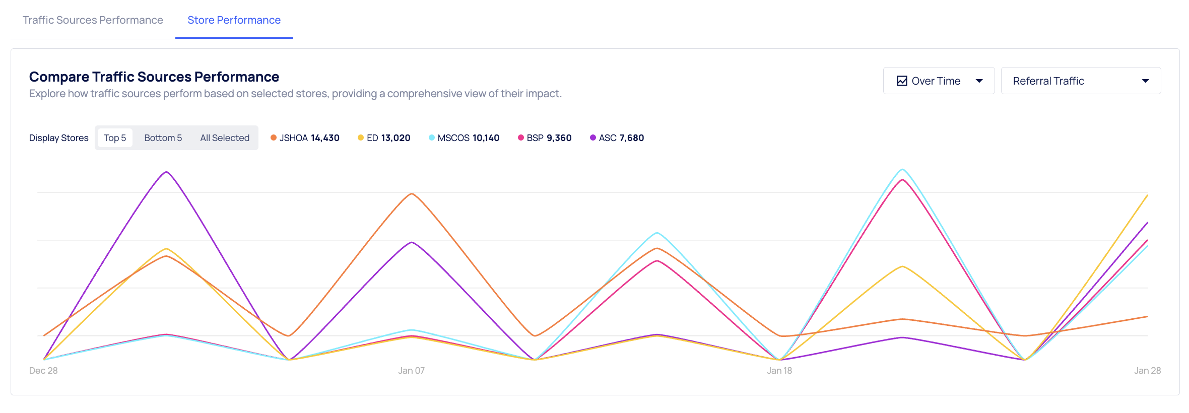This screenshot has height=413, width=1189.
Task: Expand the Referral Traffic dropdown
Action: 1080,81
